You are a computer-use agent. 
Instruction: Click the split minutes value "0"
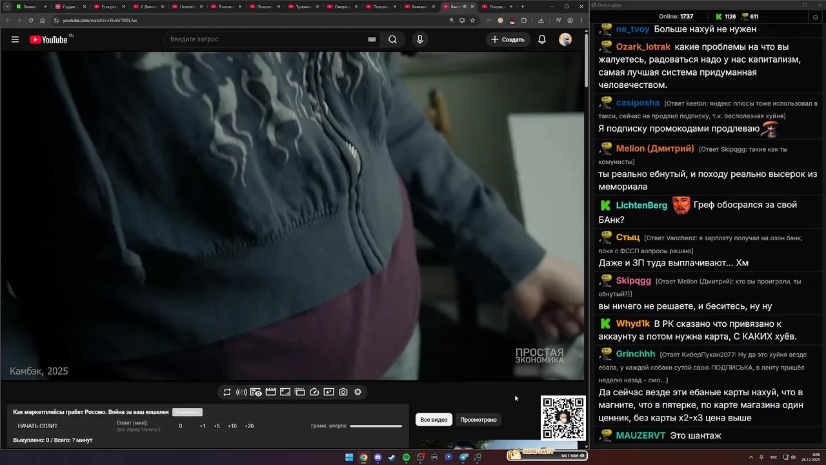[180, 426]
